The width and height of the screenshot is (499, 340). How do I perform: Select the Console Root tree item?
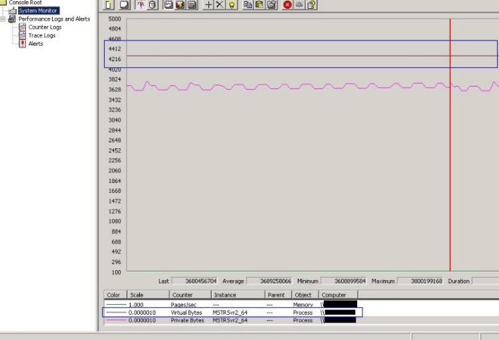(x=25, y=3)
